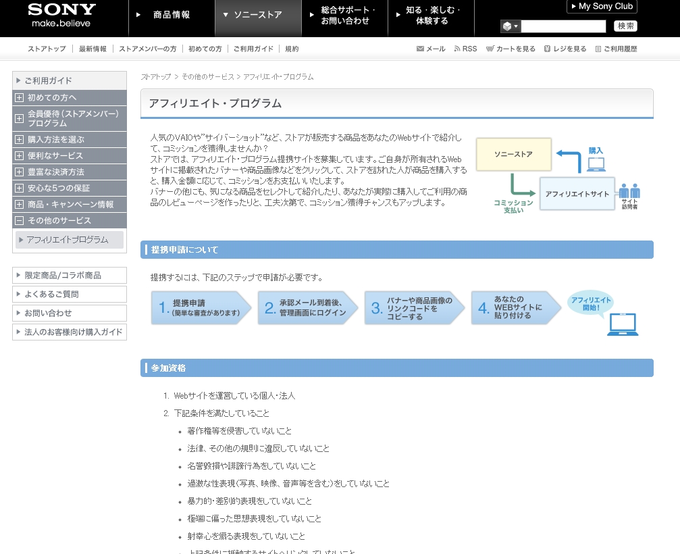Expand 便利なサービス section

(x=70, y=156)
